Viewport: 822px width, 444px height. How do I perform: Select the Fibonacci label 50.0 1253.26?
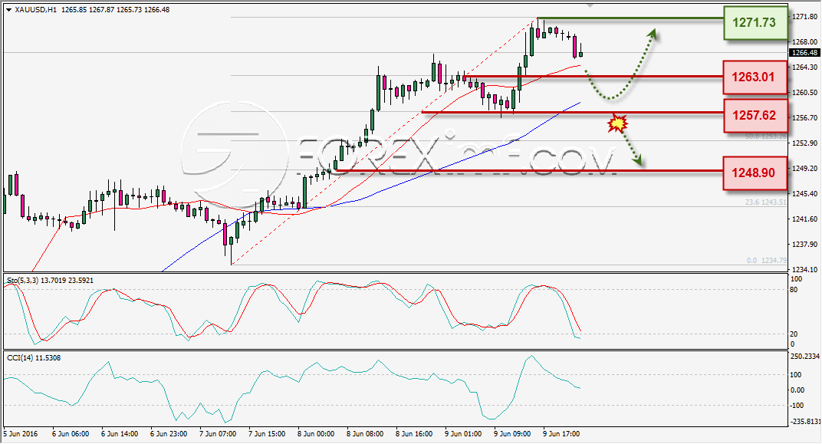pos(766,136)
